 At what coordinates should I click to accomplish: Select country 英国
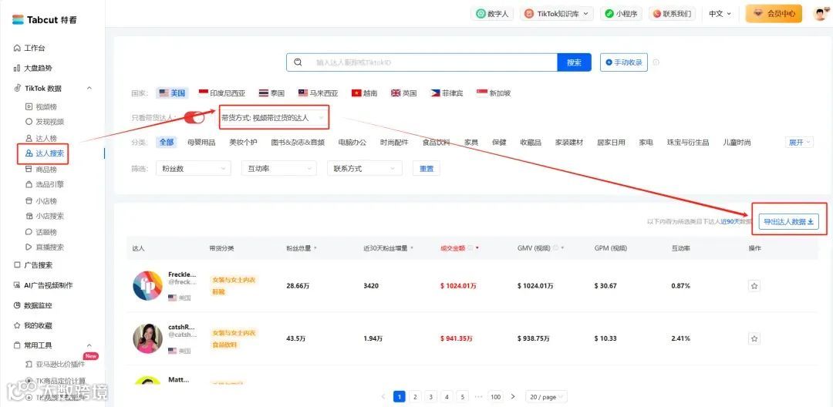click(403, 92)
